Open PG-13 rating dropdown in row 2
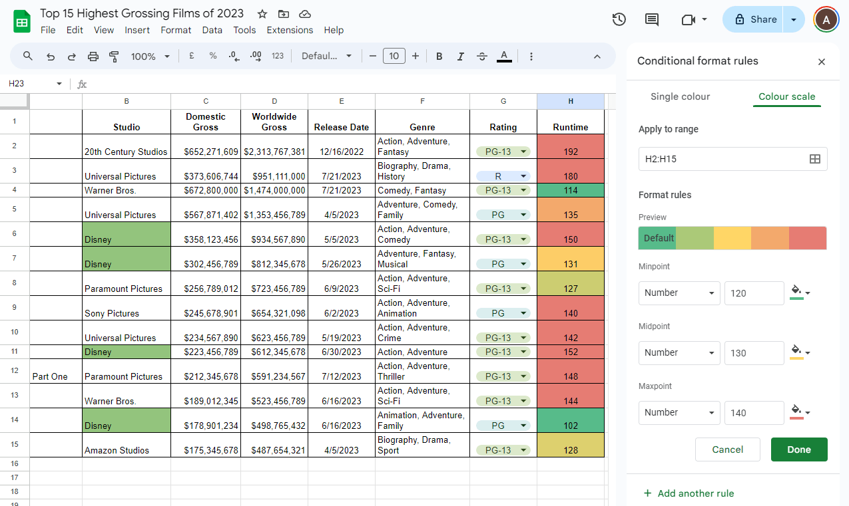The height and width of the screenshot is (506, 849). click(x=503, y=152)
